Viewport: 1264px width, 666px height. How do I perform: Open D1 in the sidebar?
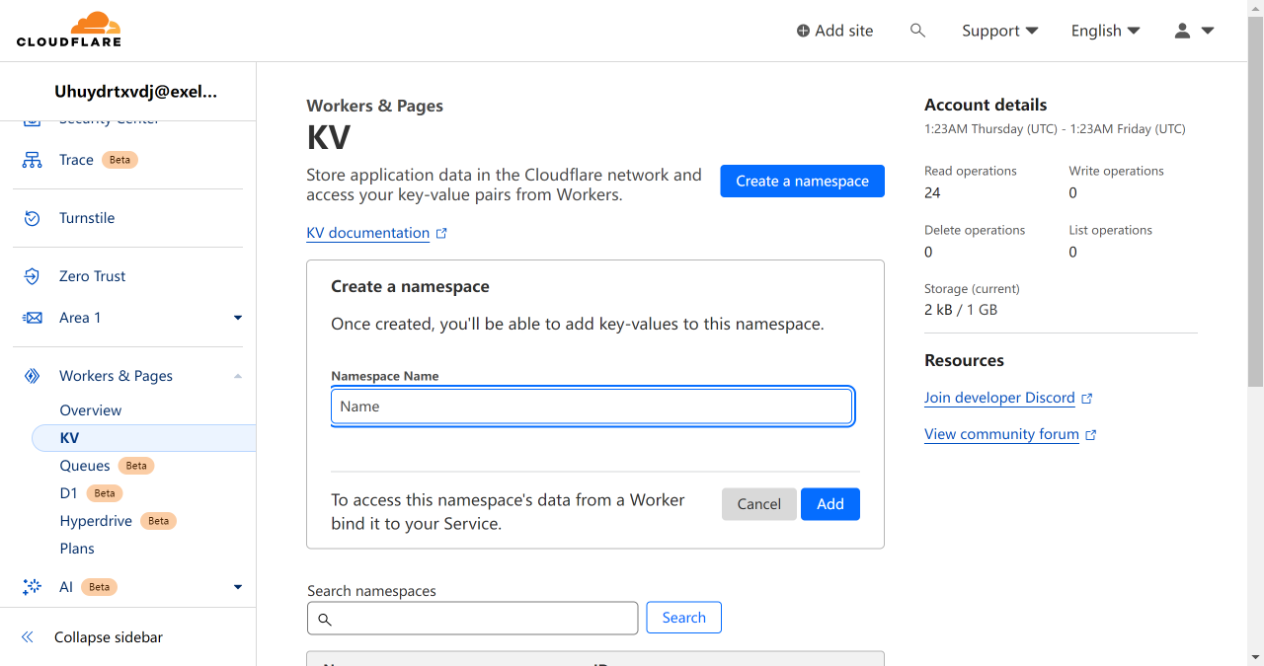(x=68, y=493)
